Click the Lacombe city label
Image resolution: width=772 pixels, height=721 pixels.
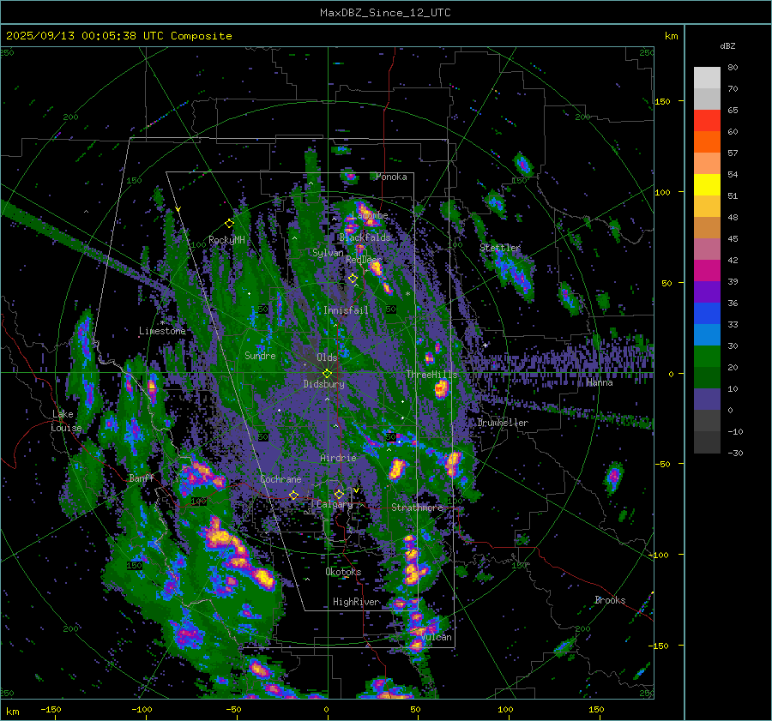click(371, 215)
